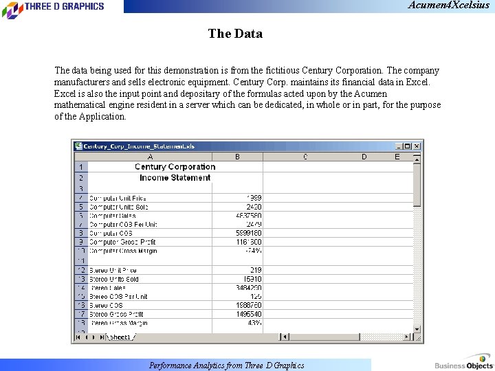495x371 pixels.
Task: Select the Sheet1 tab
Action: [120, 337]
